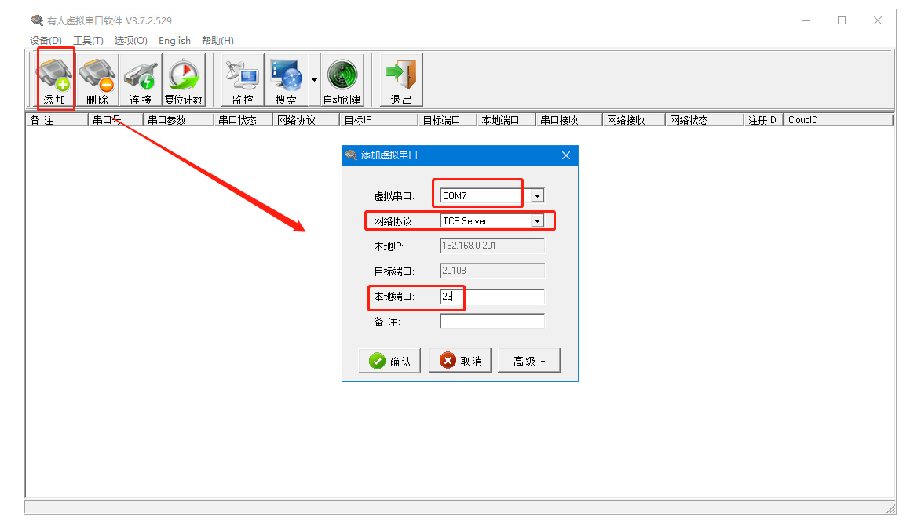Open the 帮助(H) menu
Screen dimensions: 910x524
pos(217,41)
